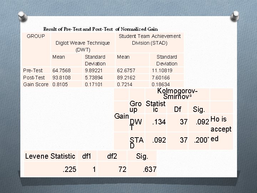
Task: Click the DWT statistic .134
Action: click(x=159, y=122)
